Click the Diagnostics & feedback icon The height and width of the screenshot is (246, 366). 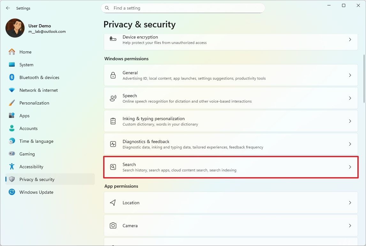pos(113,144)
